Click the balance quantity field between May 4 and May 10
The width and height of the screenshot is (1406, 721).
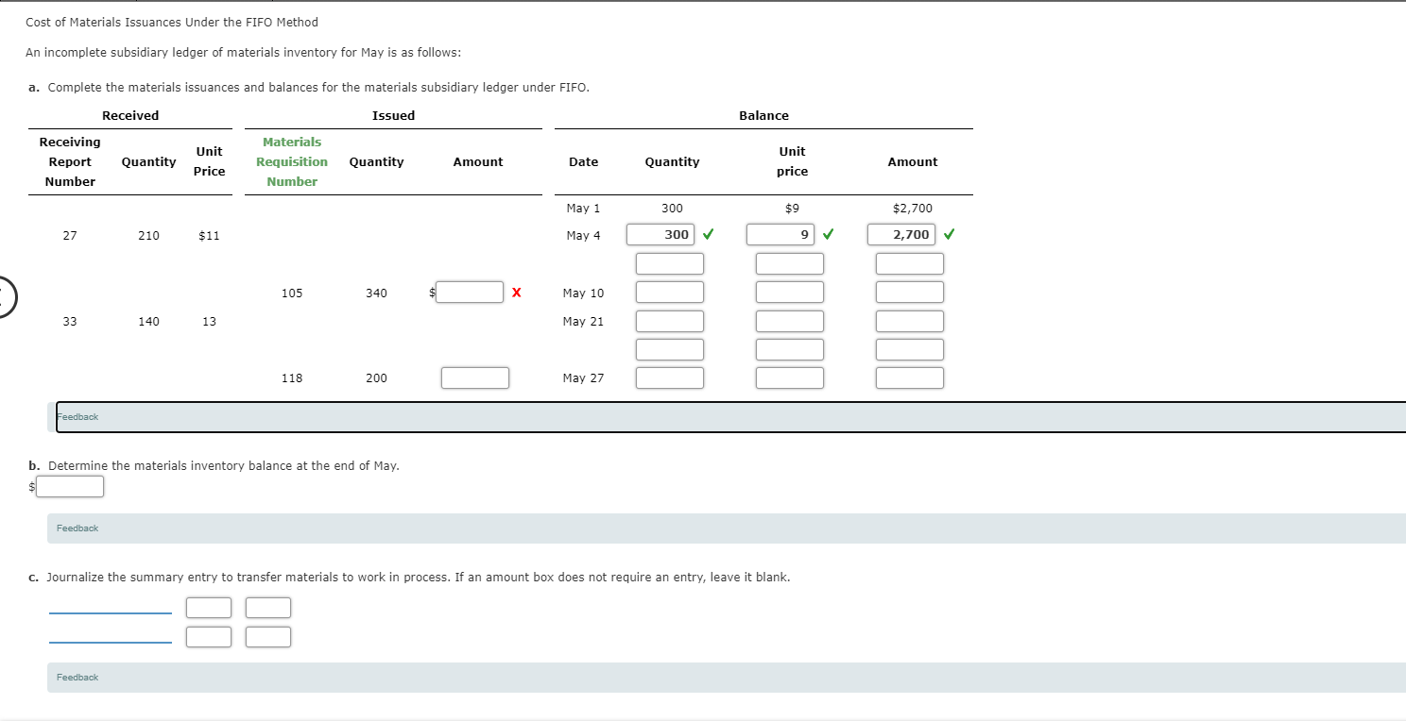coord(670,263)
